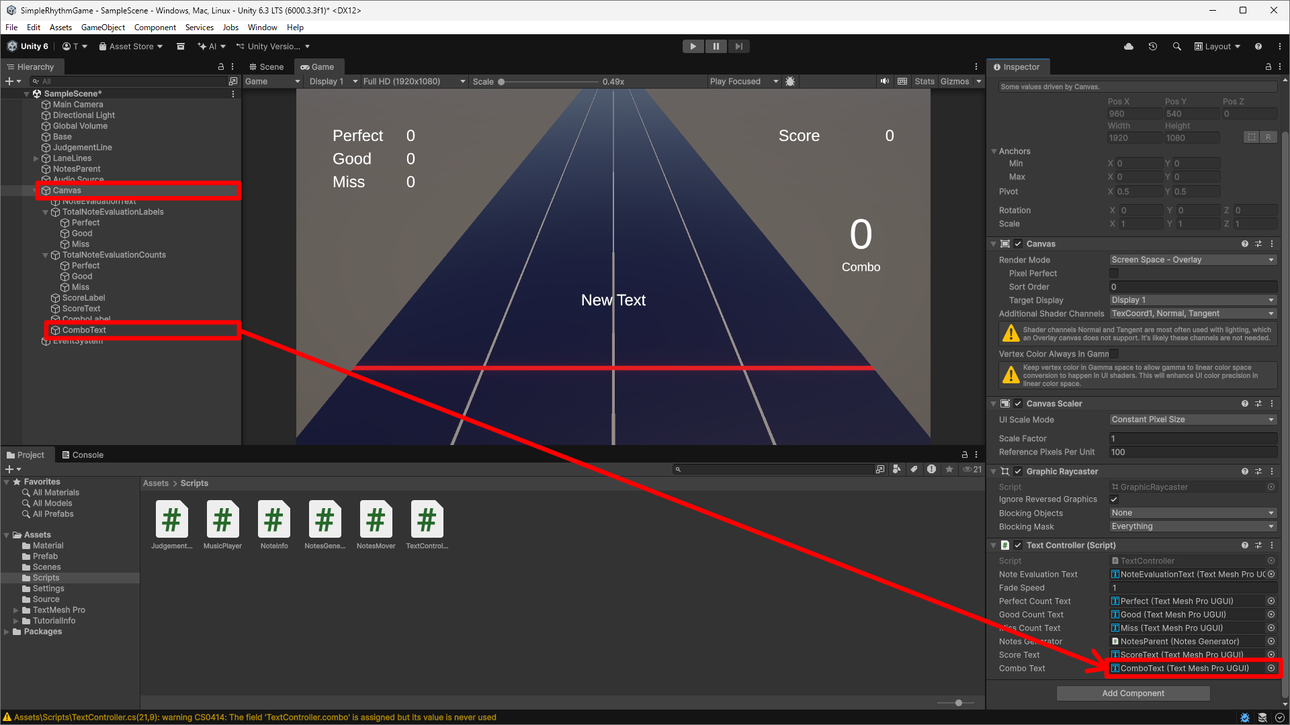Open the UI Scale Mode dropdown

click(1192, 420)
